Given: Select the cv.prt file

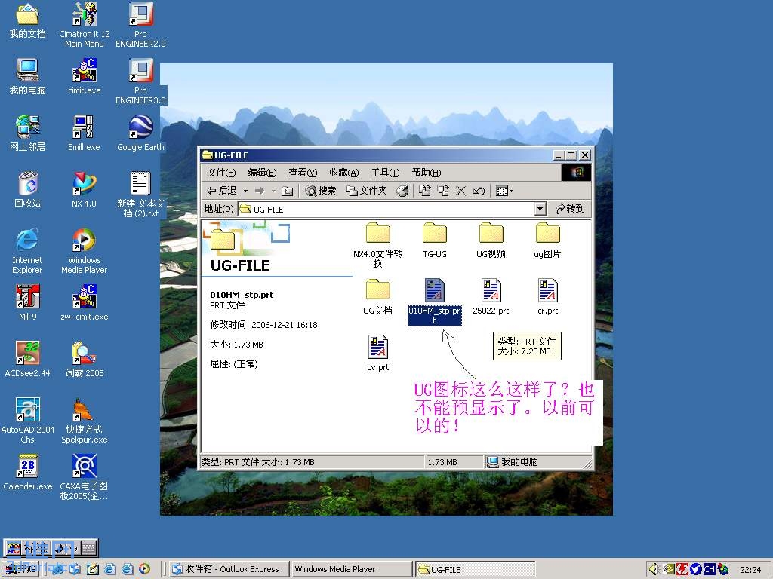Looking at the screenshot, I should 377,354.
